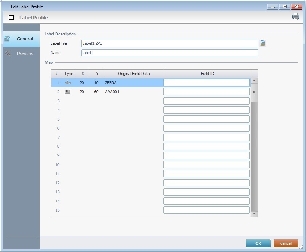Switch to the Preview tab
The width and height of the screenshot is (306, 252).
(x=25, y=54)
